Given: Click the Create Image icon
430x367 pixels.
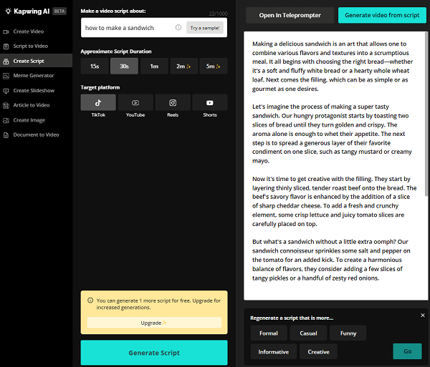Looking at the screenshot, I should click(6, 120).
